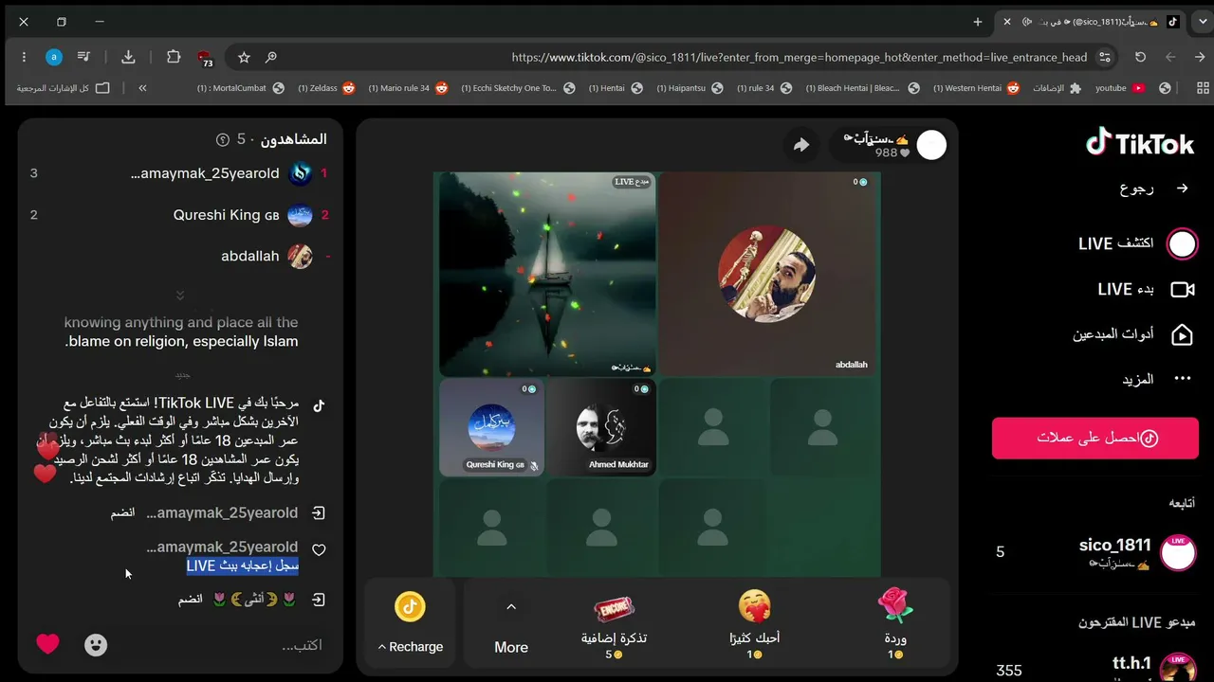Open a new browser tab

[978, 22]
